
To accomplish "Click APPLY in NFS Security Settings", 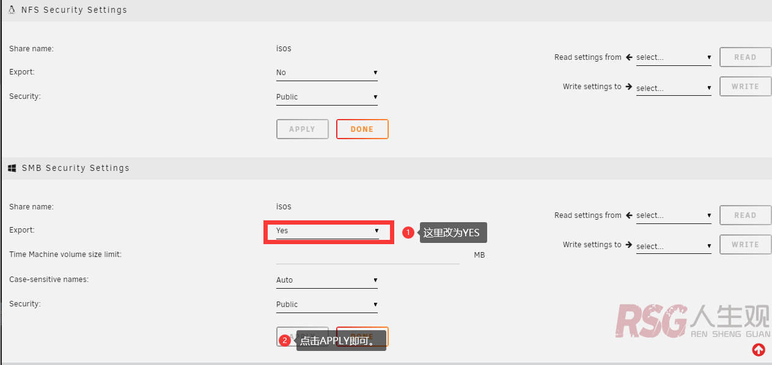I will click(x=302, y=129).
